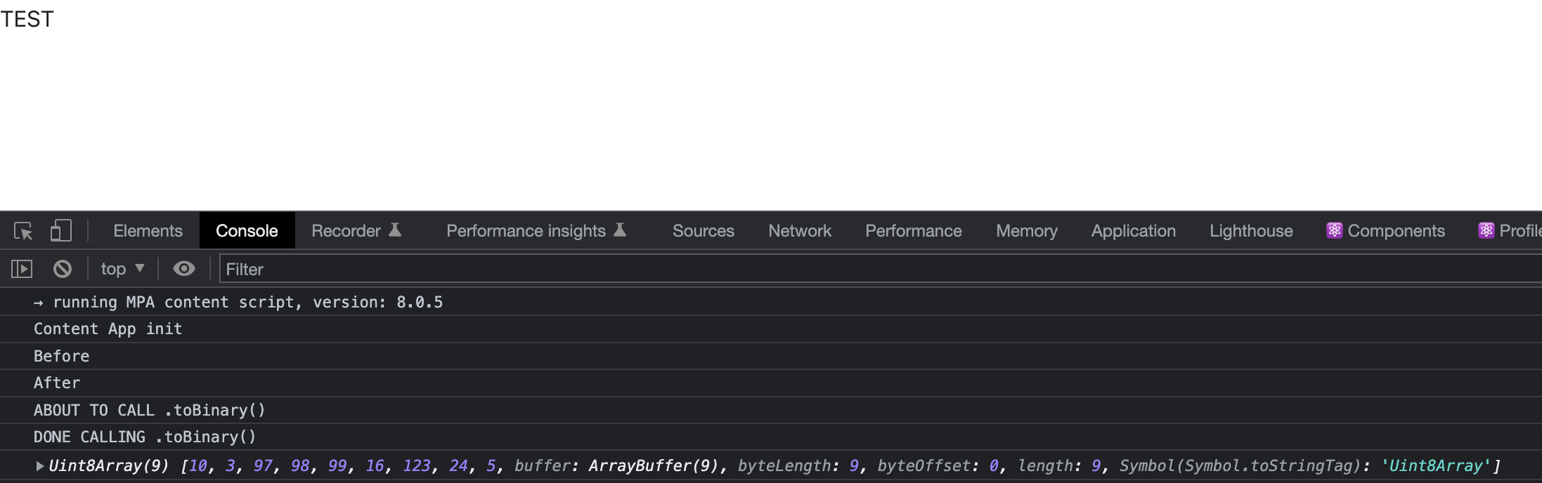Select the Sources tab

(x=704, y=231)
